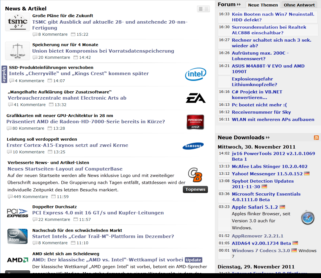Viewport: 321px width, 278px height.
Task: Click the scales of justice thumbnail
Action: click(18, 51)
